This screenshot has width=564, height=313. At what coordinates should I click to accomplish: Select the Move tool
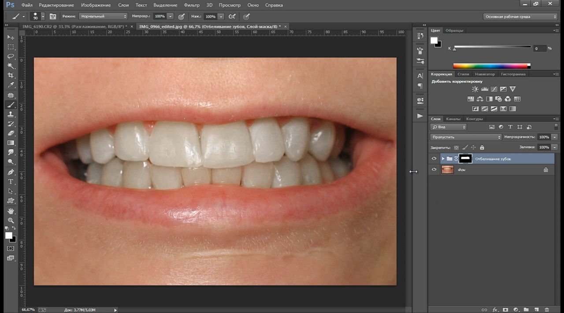11,37
